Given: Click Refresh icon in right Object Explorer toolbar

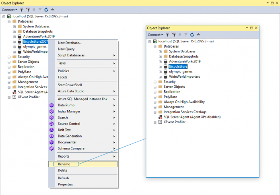Looking at the screenshot, I should click(192, 35).
